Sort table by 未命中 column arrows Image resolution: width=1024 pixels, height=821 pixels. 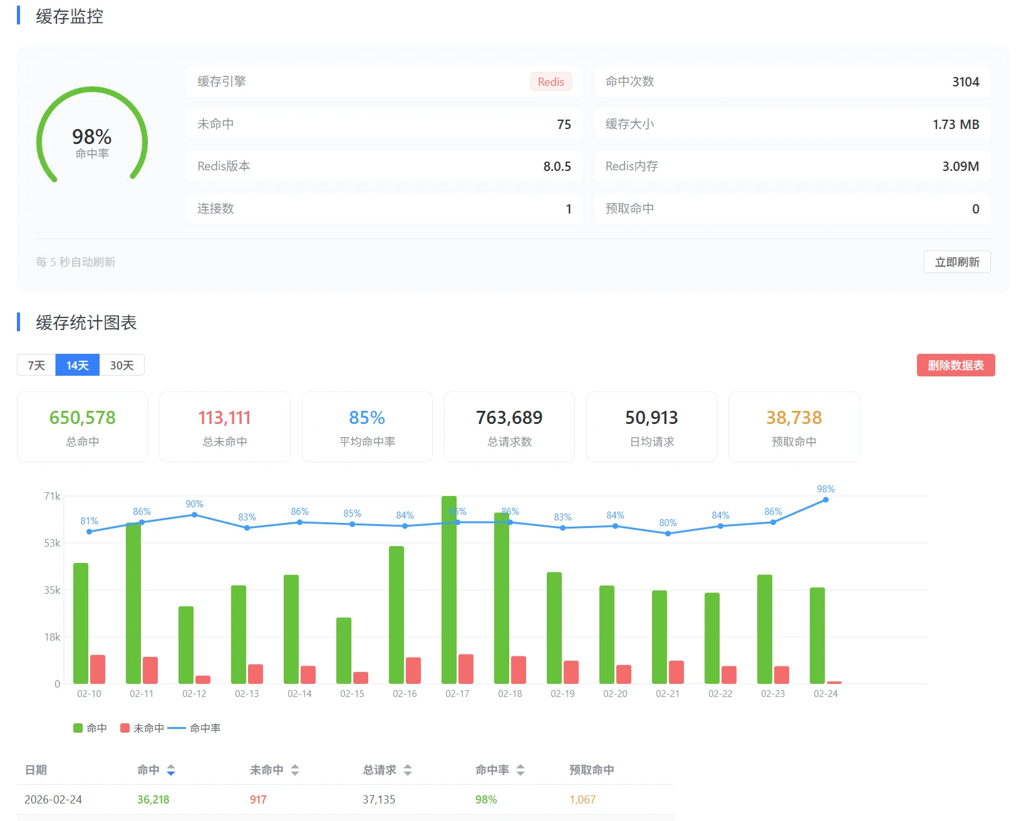[295, 770]
